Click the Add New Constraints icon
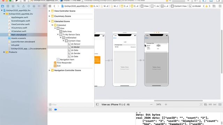Screen dimensions: 223x125 coord(210,105)
